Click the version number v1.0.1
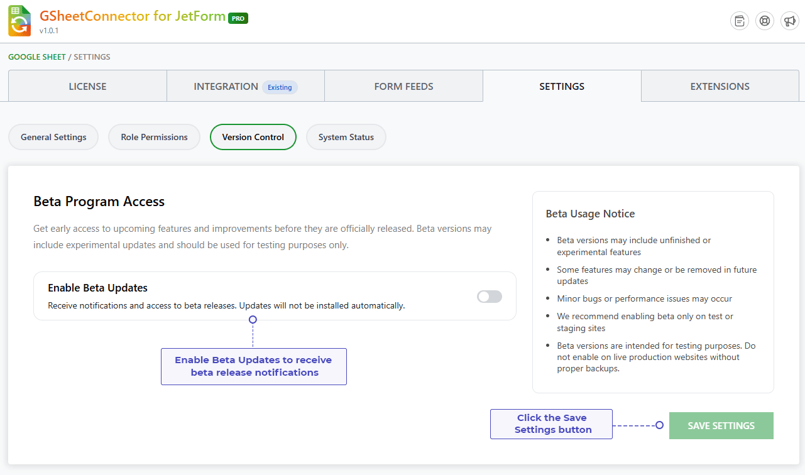This screenshot has width=805, height=475. tap(49, 31)
